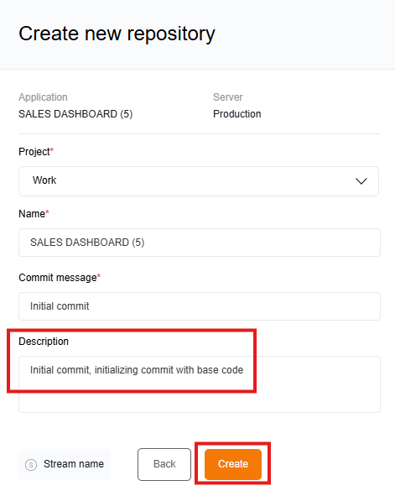Open the Project combo box showing Work
Image resolution: width=395 pixels, height=496 pixels.
click(199, 181)
